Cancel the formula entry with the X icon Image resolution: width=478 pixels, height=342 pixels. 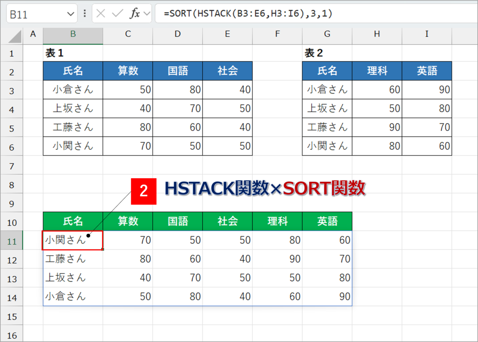(101, 14)
